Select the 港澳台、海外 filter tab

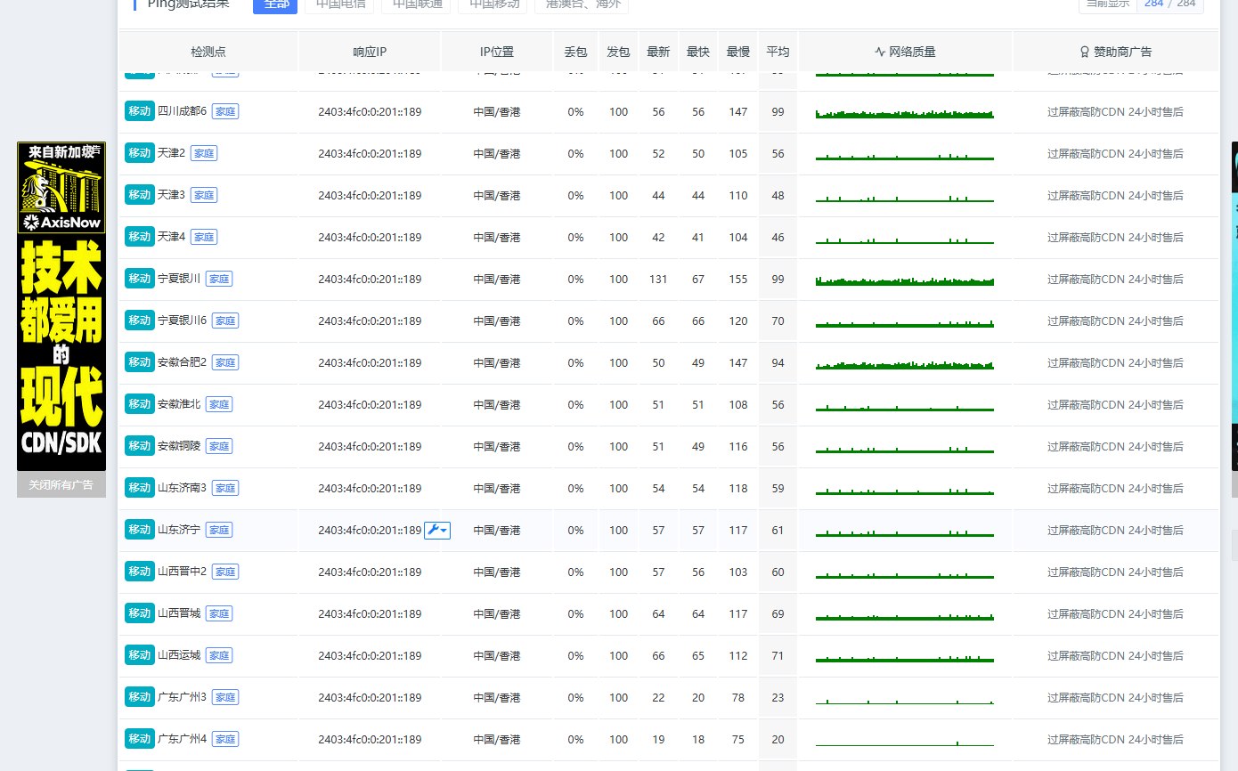[x=582, y=4]
